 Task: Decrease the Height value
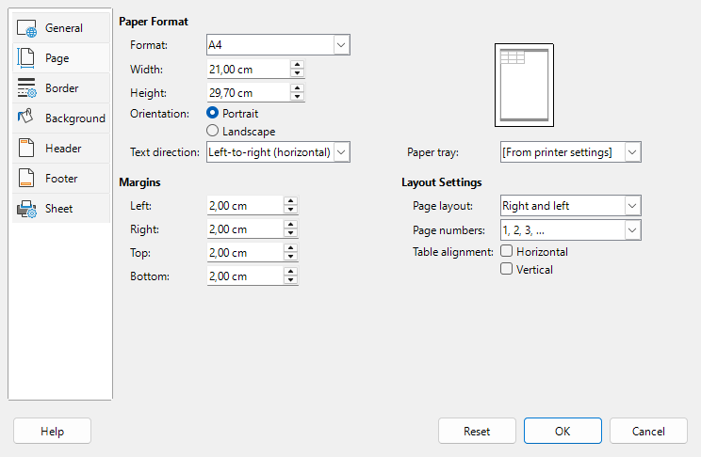click(298, 97)
